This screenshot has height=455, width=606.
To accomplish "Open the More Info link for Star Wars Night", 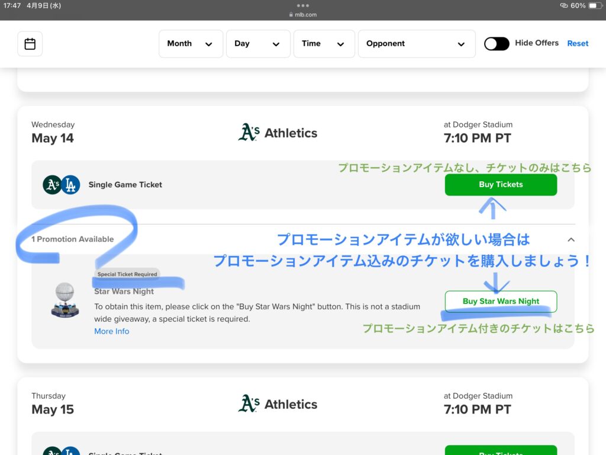I will coord(112,331).
